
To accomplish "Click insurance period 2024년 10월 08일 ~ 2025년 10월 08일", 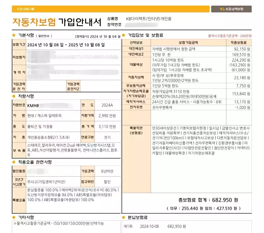I will (66, 45).
